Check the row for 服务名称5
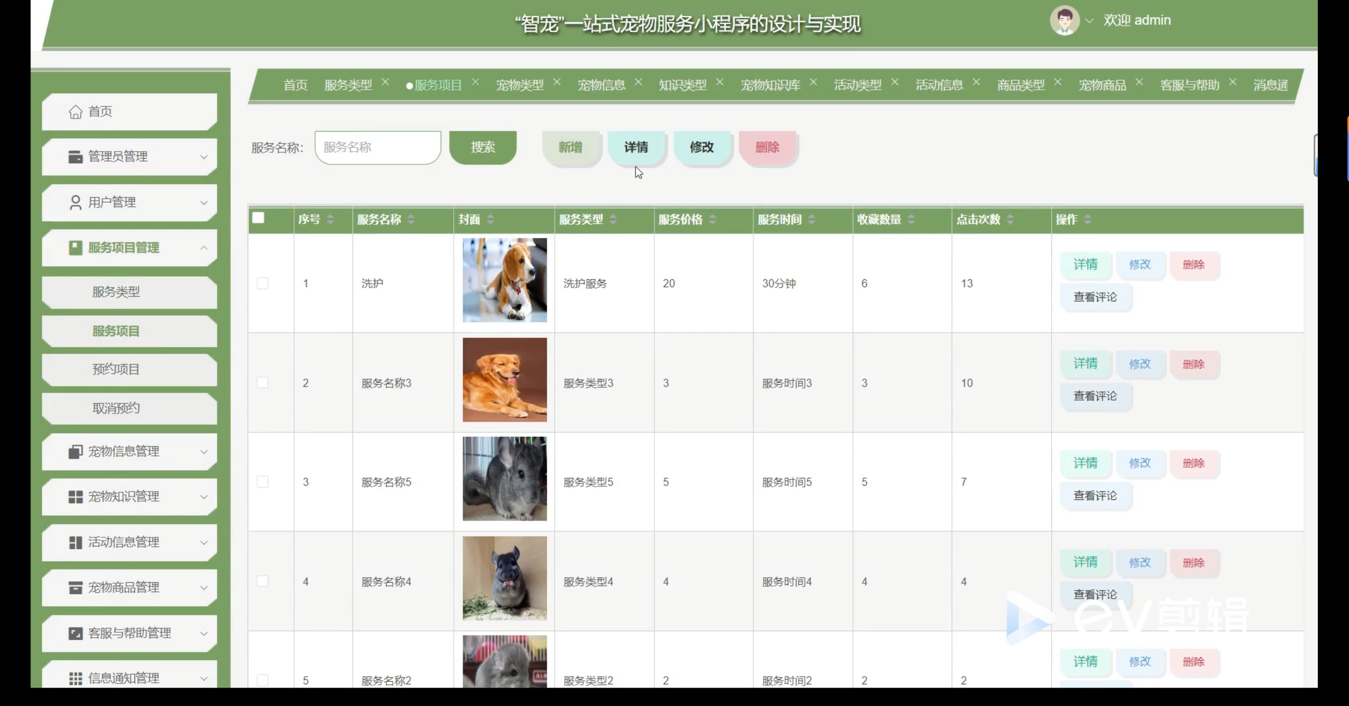Image resolution: width=1349 pixels, height=706 pixels. [262, 482]
